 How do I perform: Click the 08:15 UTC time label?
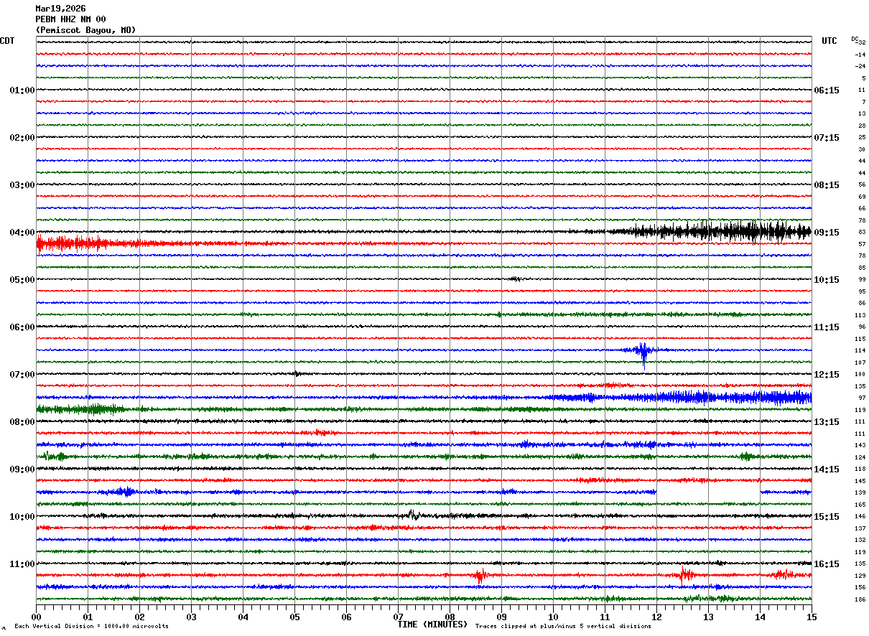pos(826,185)
